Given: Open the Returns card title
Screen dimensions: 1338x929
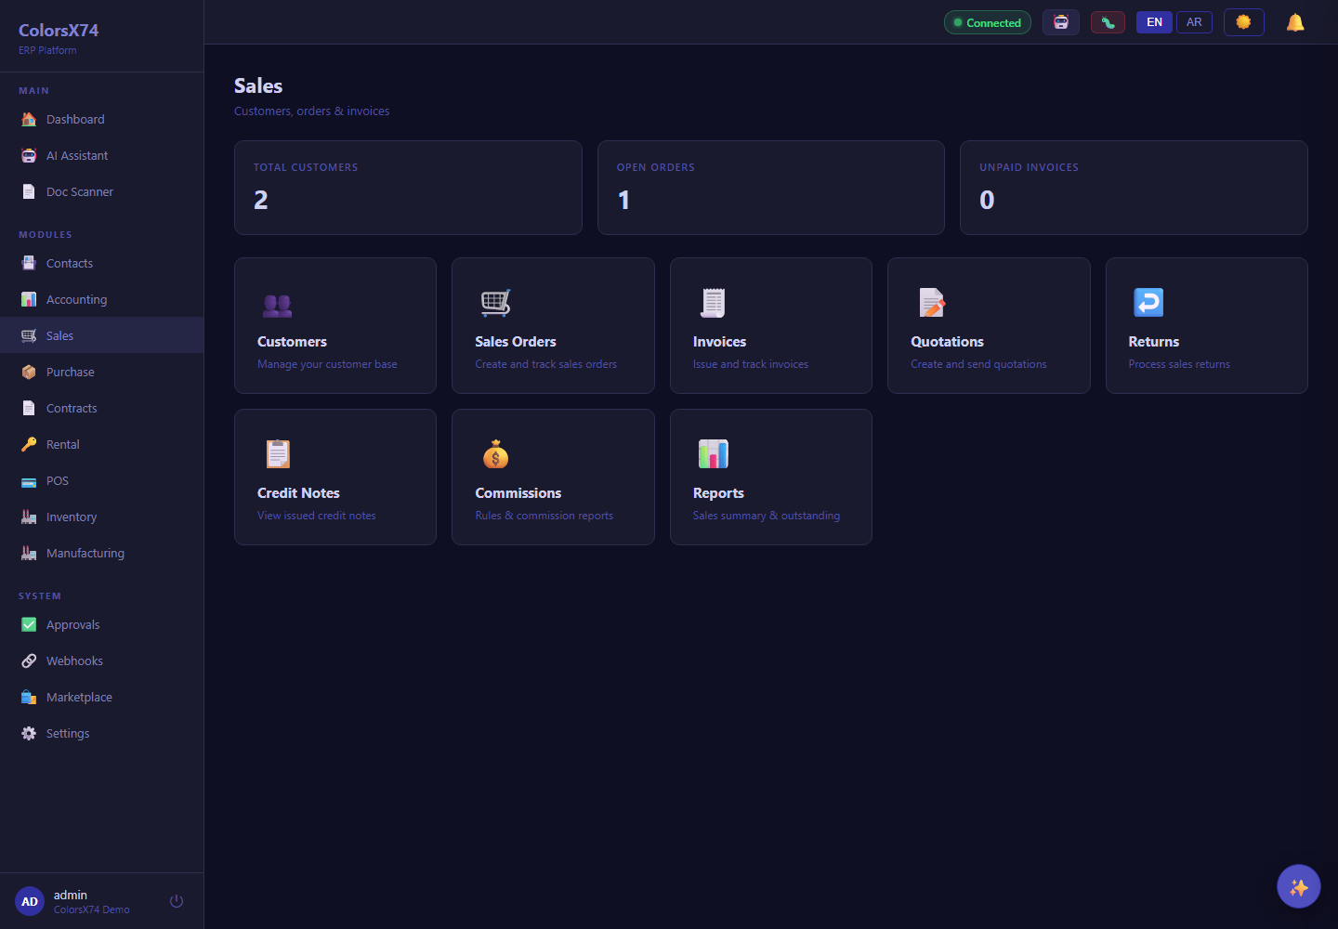Looking at the screenshot, I should coord(1153,342).
